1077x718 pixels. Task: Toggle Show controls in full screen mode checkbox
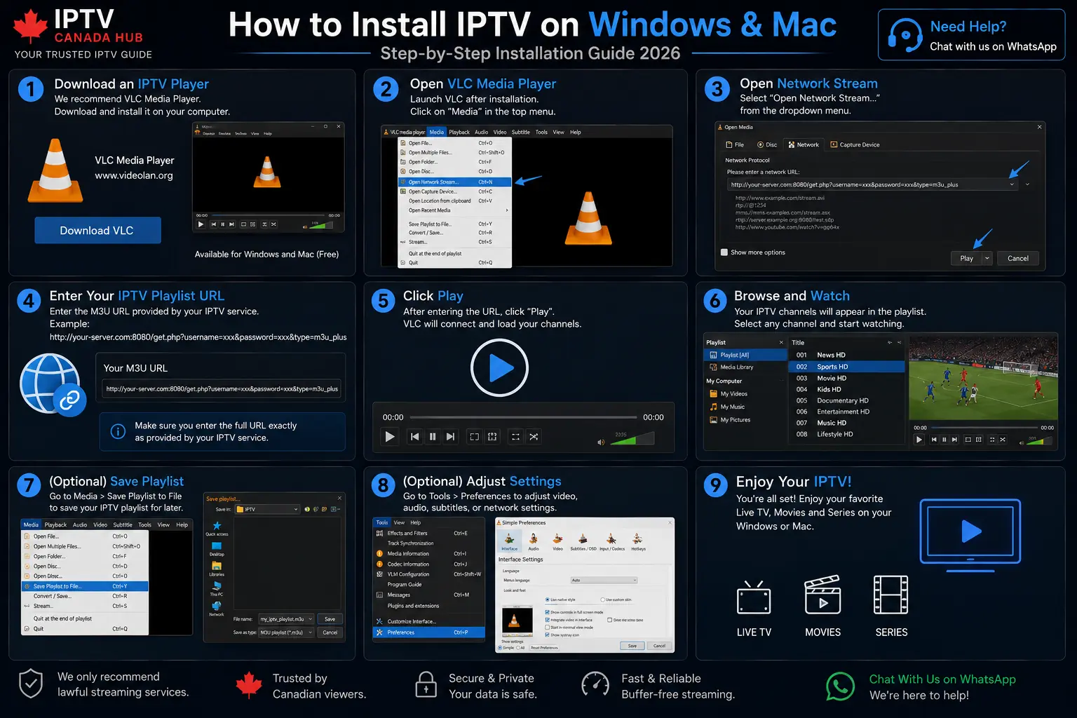(x=547, y=612)
